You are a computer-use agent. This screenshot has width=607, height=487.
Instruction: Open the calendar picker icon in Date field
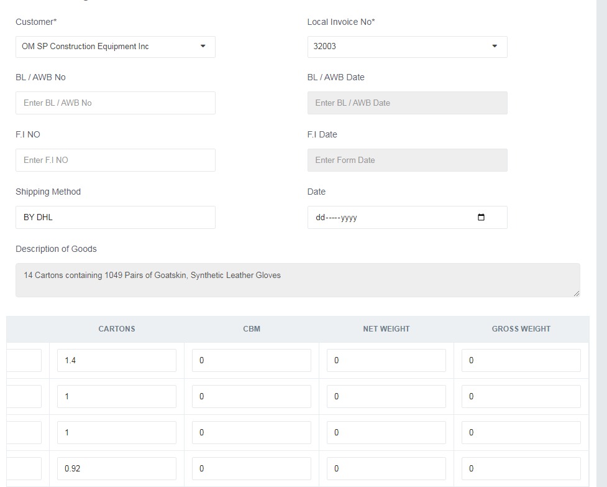click(x=481, y=218)
